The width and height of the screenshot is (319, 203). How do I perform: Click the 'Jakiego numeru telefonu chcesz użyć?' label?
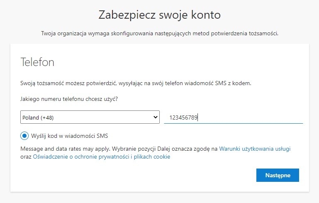69,99
